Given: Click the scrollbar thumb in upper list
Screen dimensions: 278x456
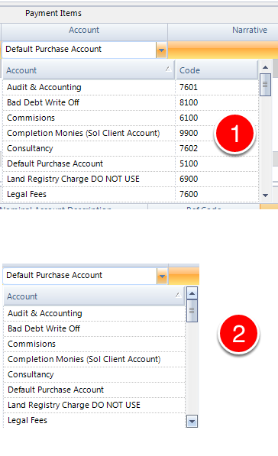Looking at the screenshot, I should click(265, 85).
